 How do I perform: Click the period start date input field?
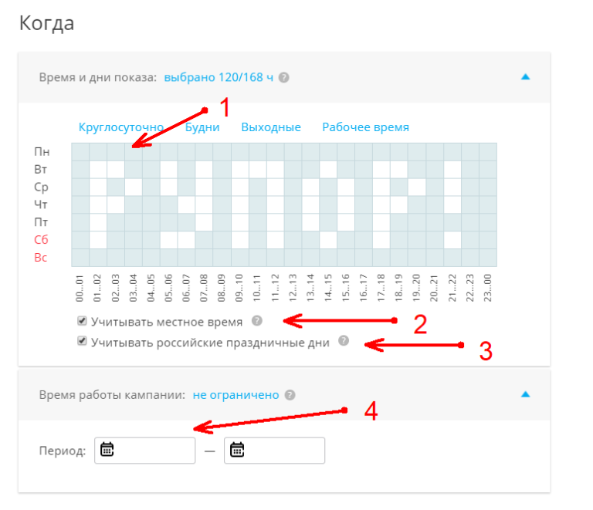tap(145, 451)
